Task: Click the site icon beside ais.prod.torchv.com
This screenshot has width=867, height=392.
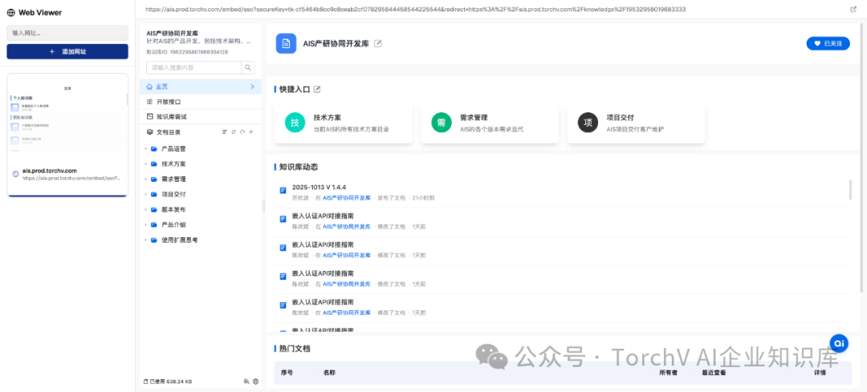Action: tap(15, 175)
